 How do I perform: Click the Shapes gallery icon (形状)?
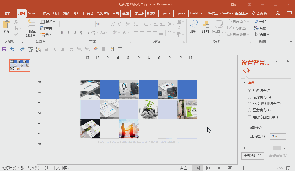click(193, 24)
